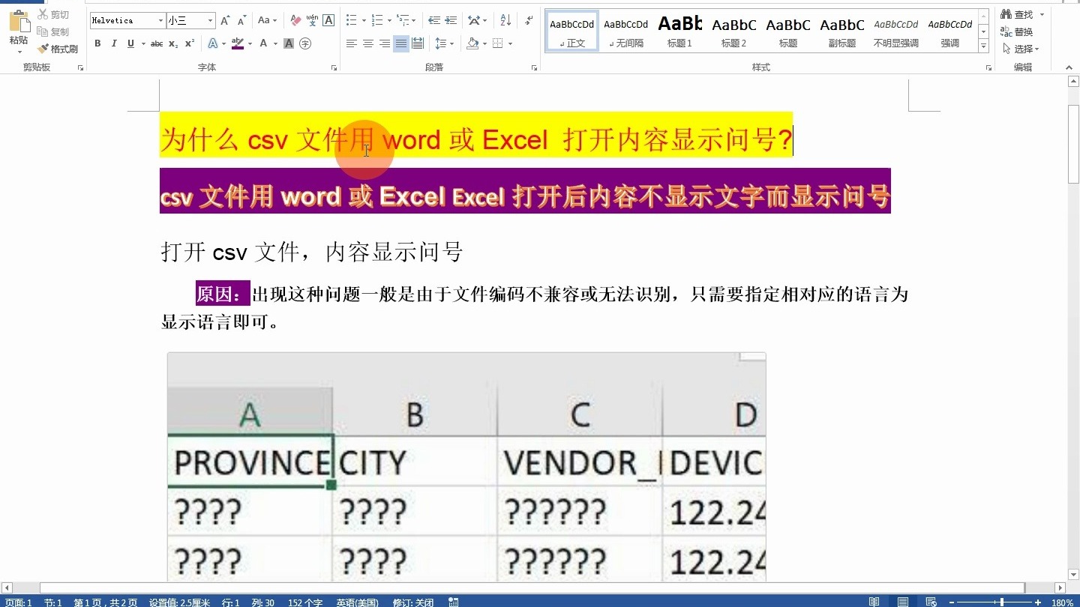Click the Sort A-Z icon

click(x=505, y=21)
